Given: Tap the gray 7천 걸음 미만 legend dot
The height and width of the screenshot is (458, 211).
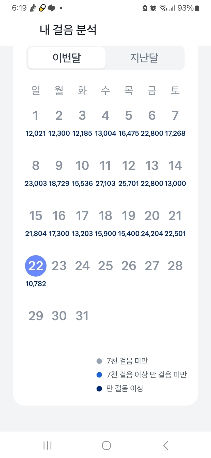Looking at the screenshot, I should pos(99,361).
